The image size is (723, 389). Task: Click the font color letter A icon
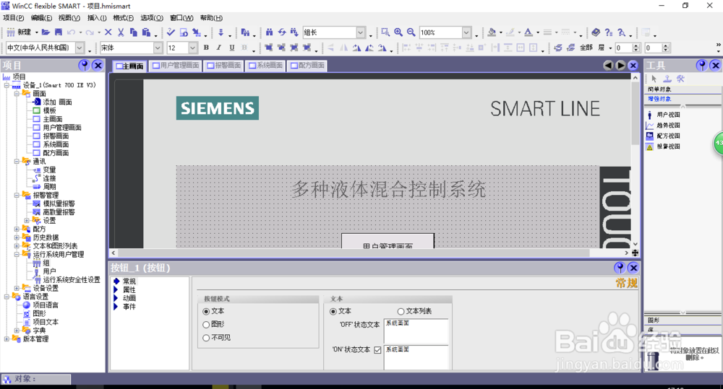click(x=529, y=32)
